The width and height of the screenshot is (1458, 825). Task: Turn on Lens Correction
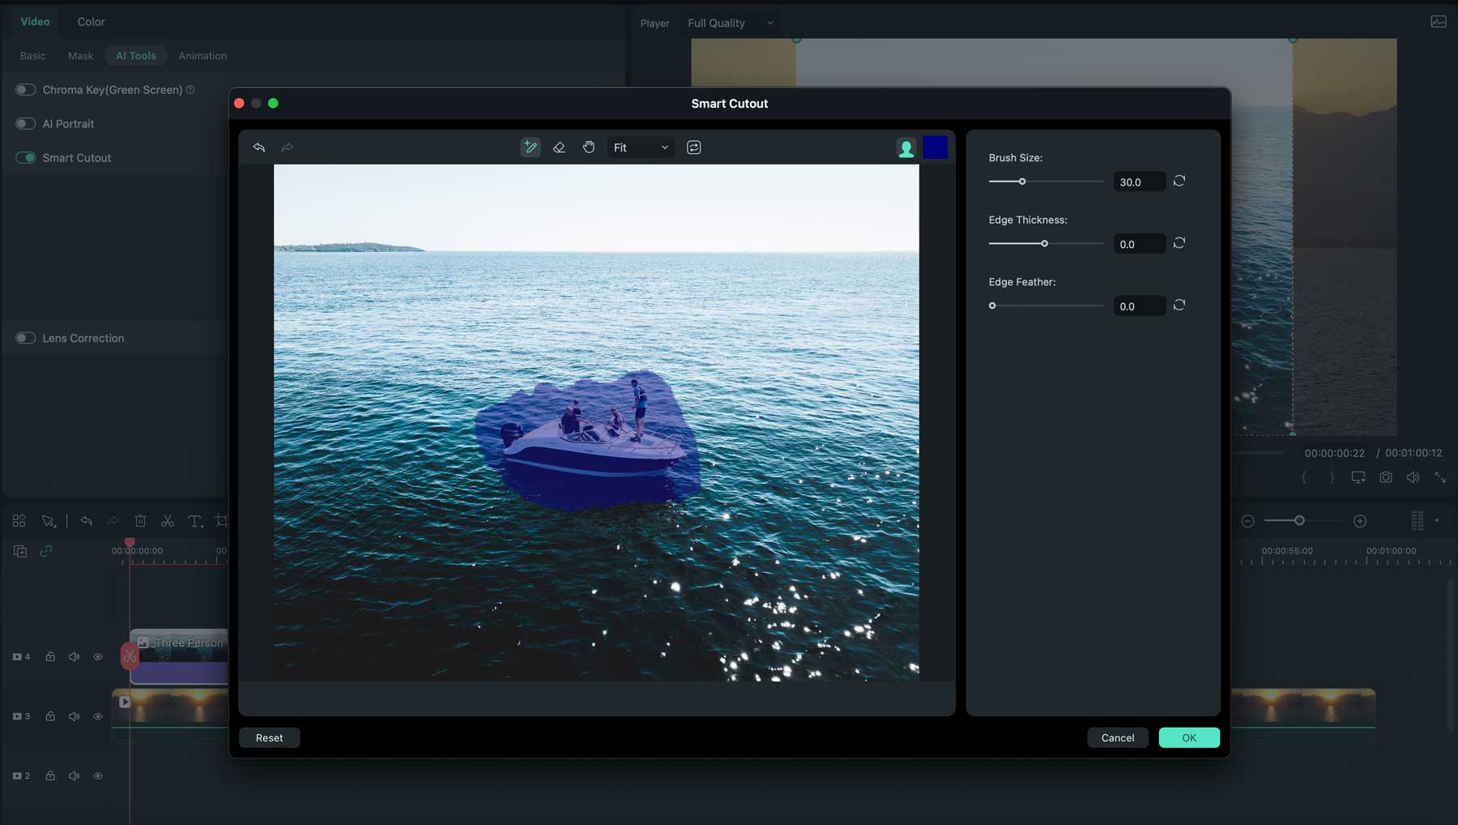pos(25,338)
